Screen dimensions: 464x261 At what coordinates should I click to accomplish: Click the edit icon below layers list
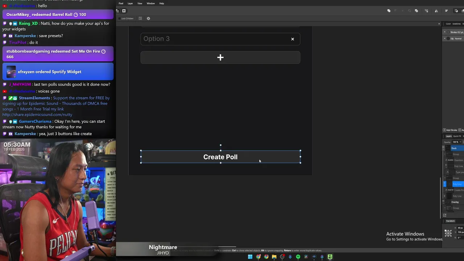(x=445, y=215)
